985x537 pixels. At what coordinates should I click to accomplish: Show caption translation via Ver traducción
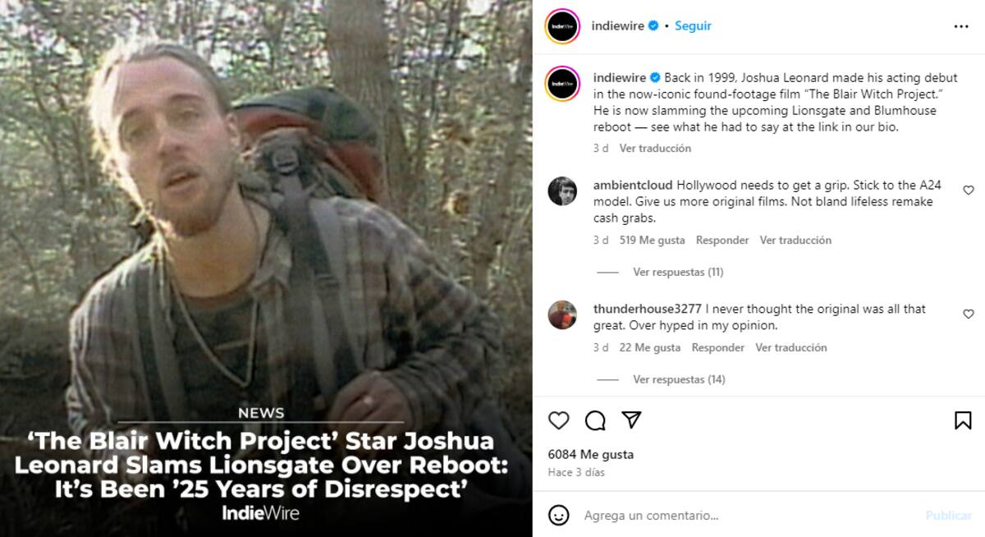click(655, 149)
